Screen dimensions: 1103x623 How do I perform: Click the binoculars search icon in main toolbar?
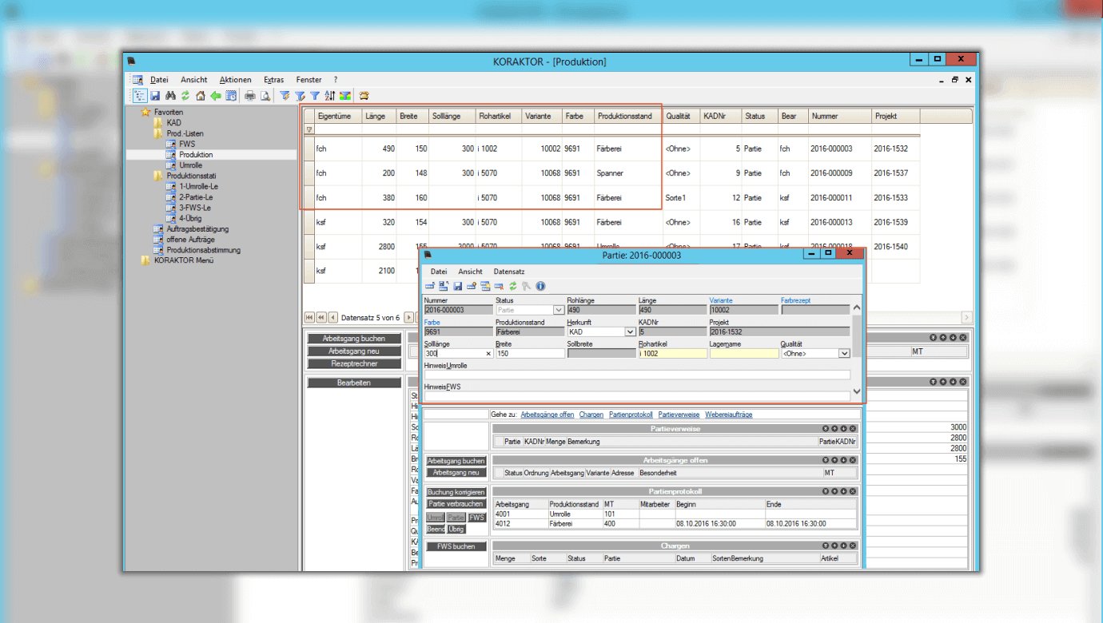coord(170,96)
